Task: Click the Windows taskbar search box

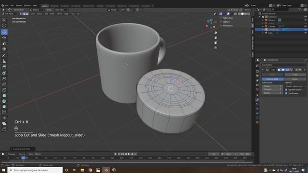Action: point(35,170)
